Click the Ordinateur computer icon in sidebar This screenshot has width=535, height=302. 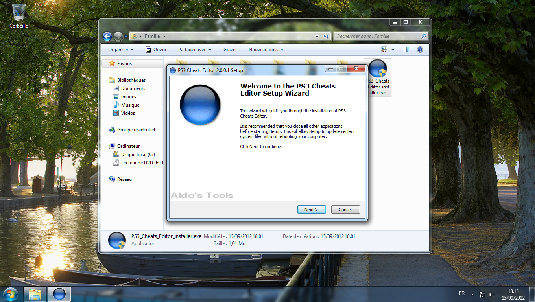112,146
